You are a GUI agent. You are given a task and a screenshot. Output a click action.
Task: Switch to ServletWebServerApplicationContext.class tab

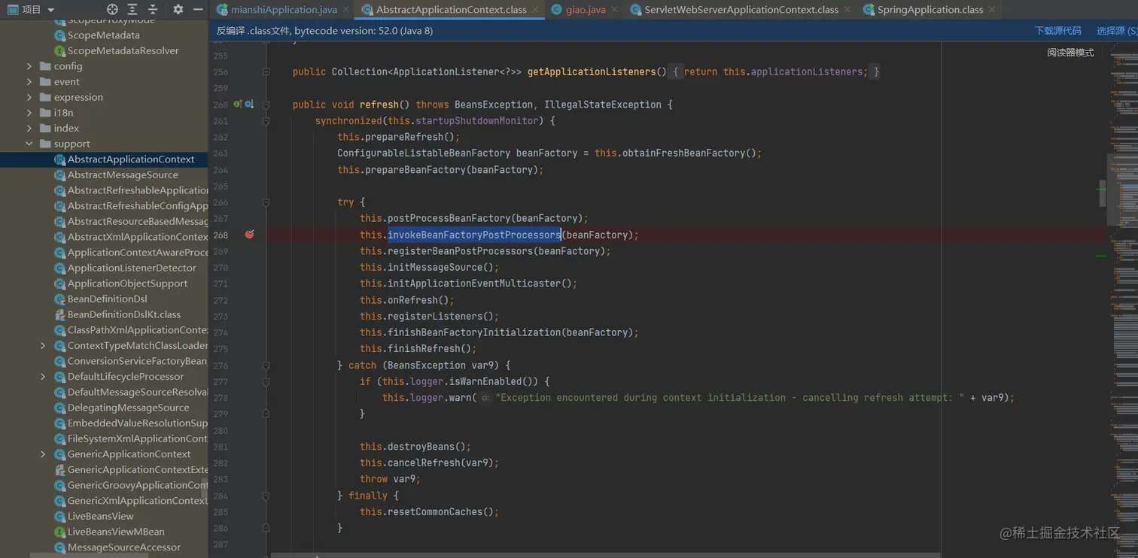(x=741, y=10)
